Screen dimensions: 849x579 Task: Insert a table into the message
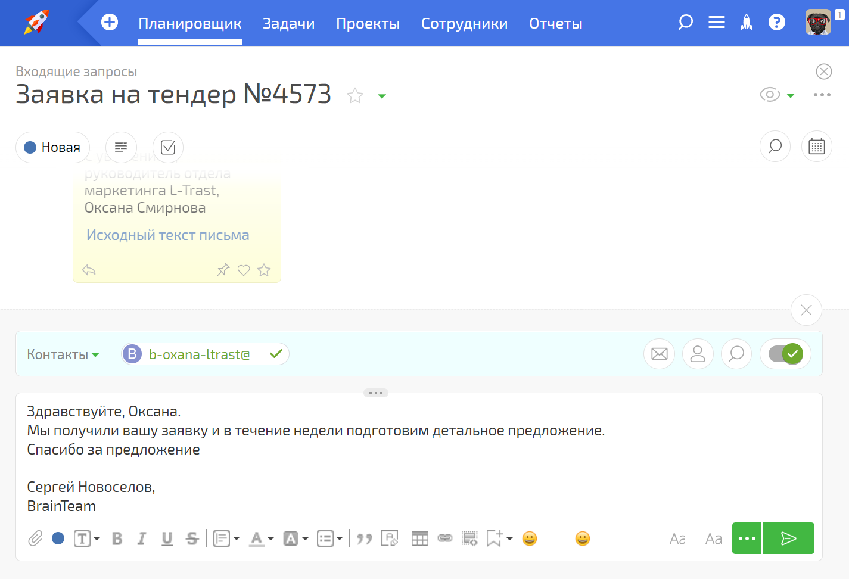tap(419, 538)
